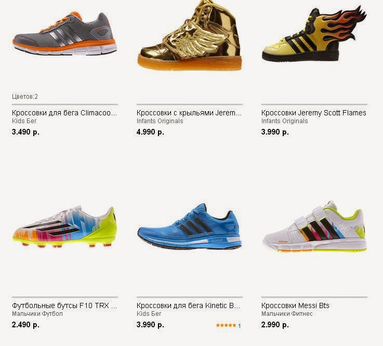The width and height of the screenshot is (383, 346).
Task: Open the 'Футбольные бутсы F10 TRX' product link
Action: pos(64,305)
